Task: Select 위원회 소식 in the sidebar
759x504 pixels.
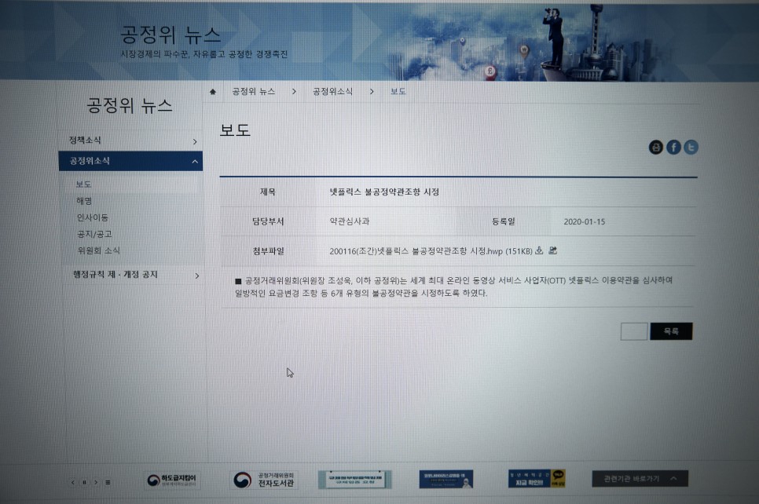Action: [x=98, y=250]
